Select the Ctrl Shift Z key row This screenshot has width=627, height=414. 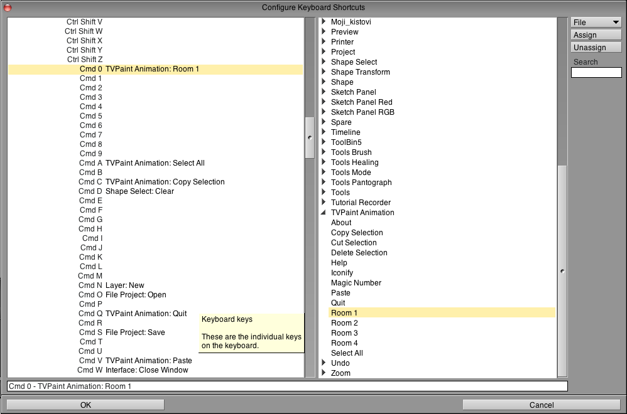tap(156, 60)
